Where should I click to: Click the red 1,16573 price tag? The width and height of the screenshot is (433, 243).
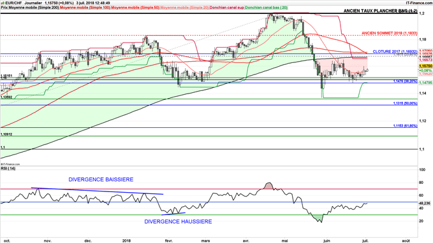[425, 60]
